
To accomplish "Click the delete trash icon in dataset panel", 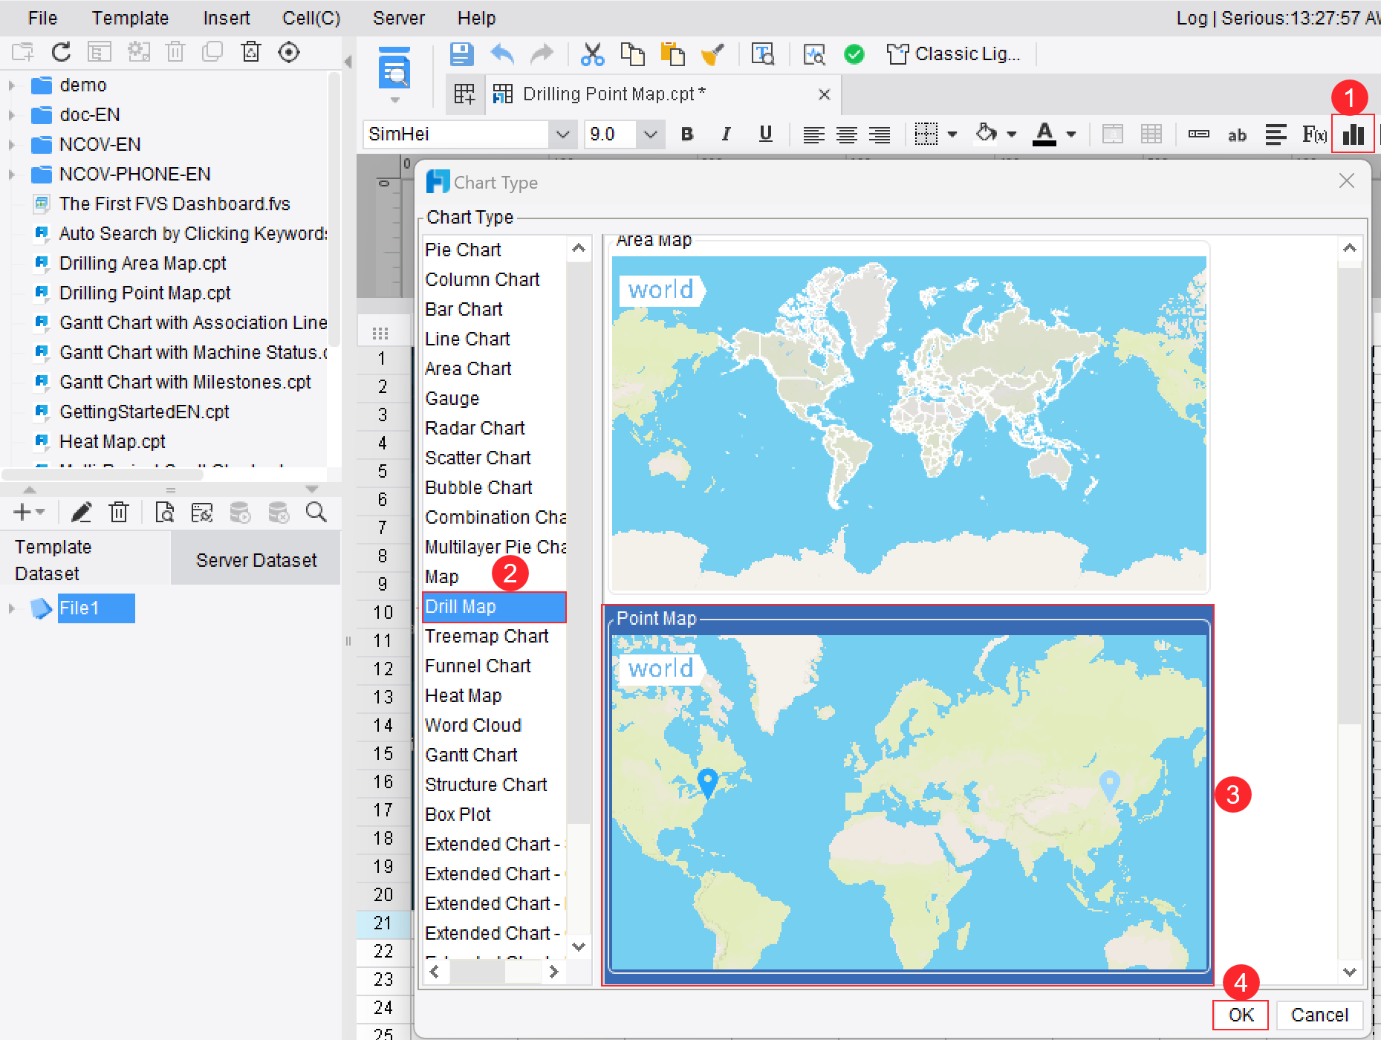I will 119,512.
